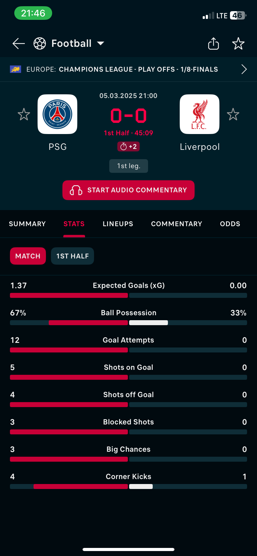
Task: Open the PSG club logo
Action: tap(57, 114)
